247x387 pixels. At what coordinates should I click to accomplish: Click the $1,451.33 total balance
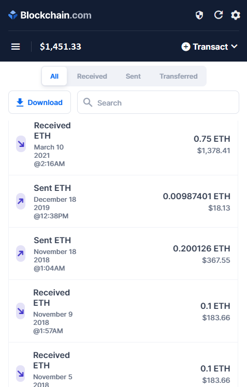pos(61,47)
